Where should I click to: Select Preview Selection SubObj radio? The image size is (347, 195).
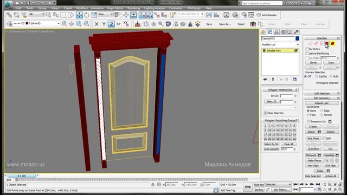pyautogui.click(x=317, y=76)
